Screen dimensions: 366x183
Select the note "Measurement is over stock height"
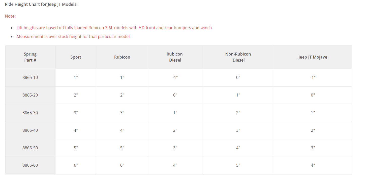click(x=73, y=36)
